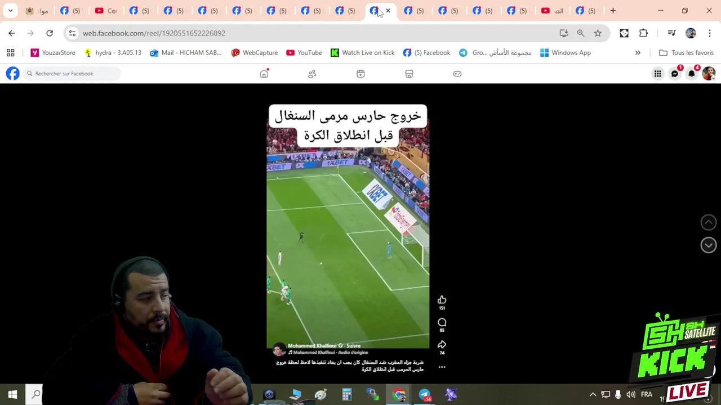Open the (5) Facebook bookmark
This screenshot has width=721, height=405.
point(426,53)
